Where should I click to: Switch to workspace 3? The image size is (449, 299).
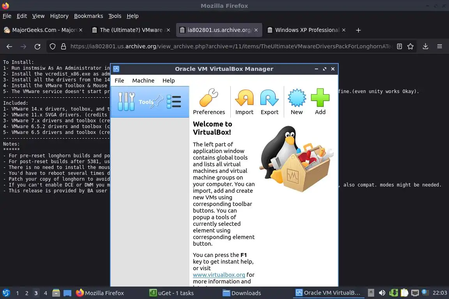pyautogui.click(x=36, y=293)
